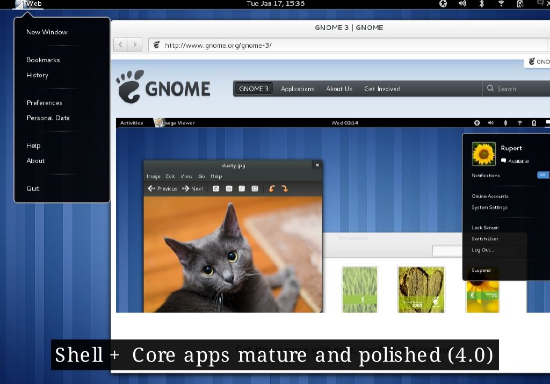Click the top bar clock Tue Jan 17
The image size is (550, 384).
coord(276,4)
